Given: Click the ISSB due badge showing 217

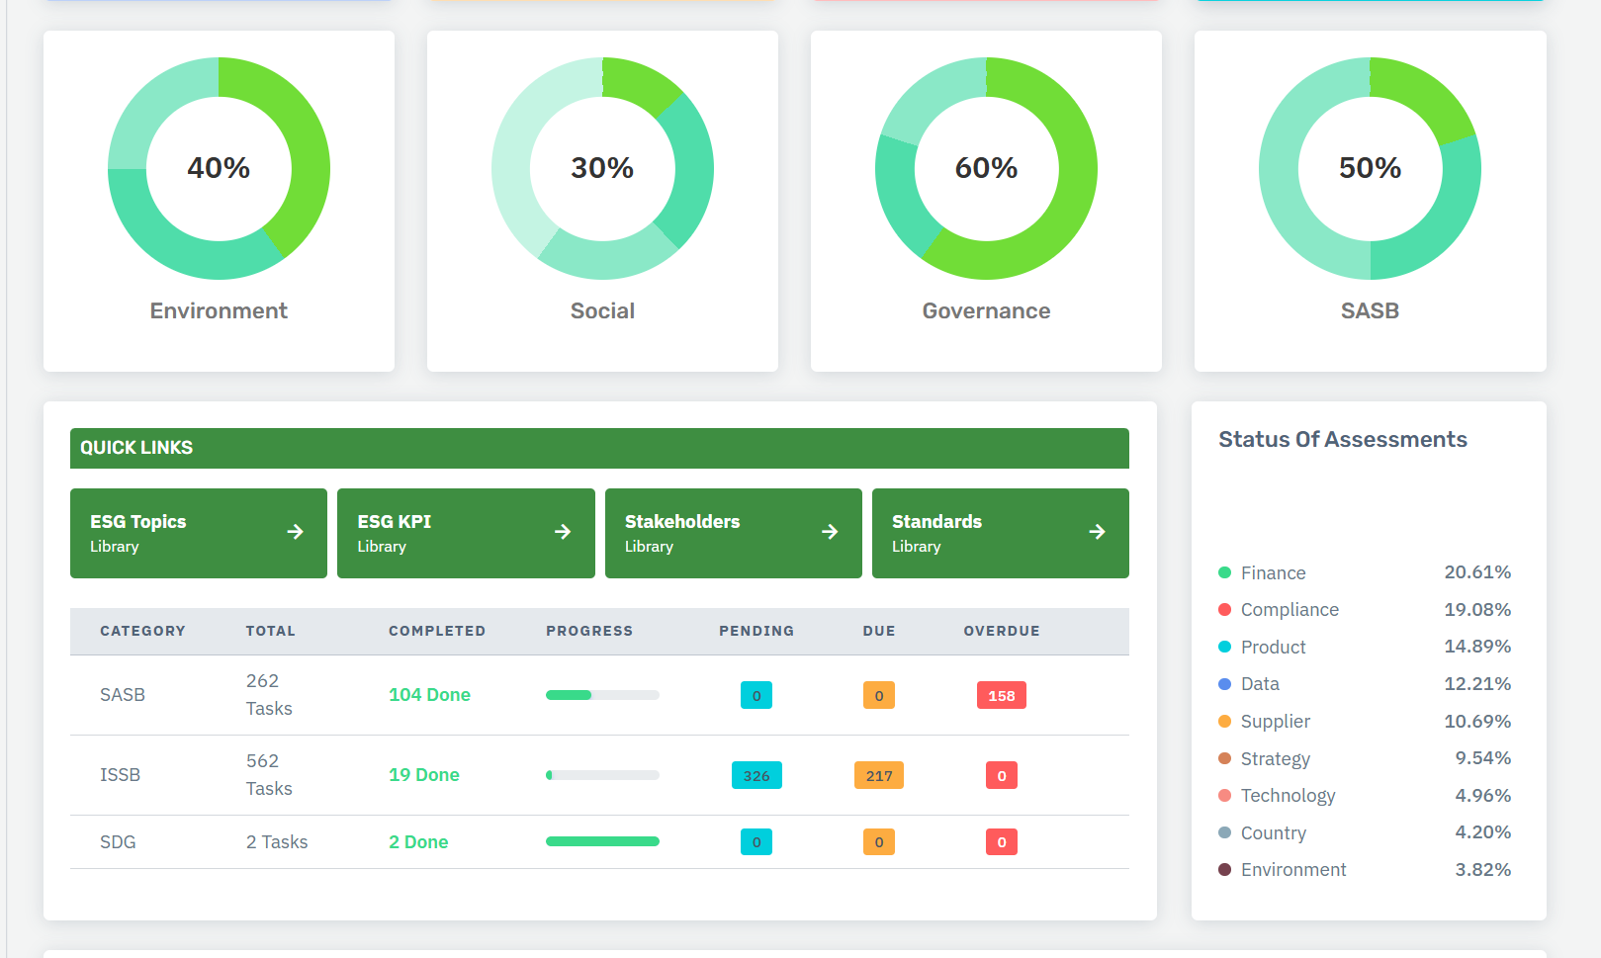Looking at the screenshot, I should click(x=878, y=776).
